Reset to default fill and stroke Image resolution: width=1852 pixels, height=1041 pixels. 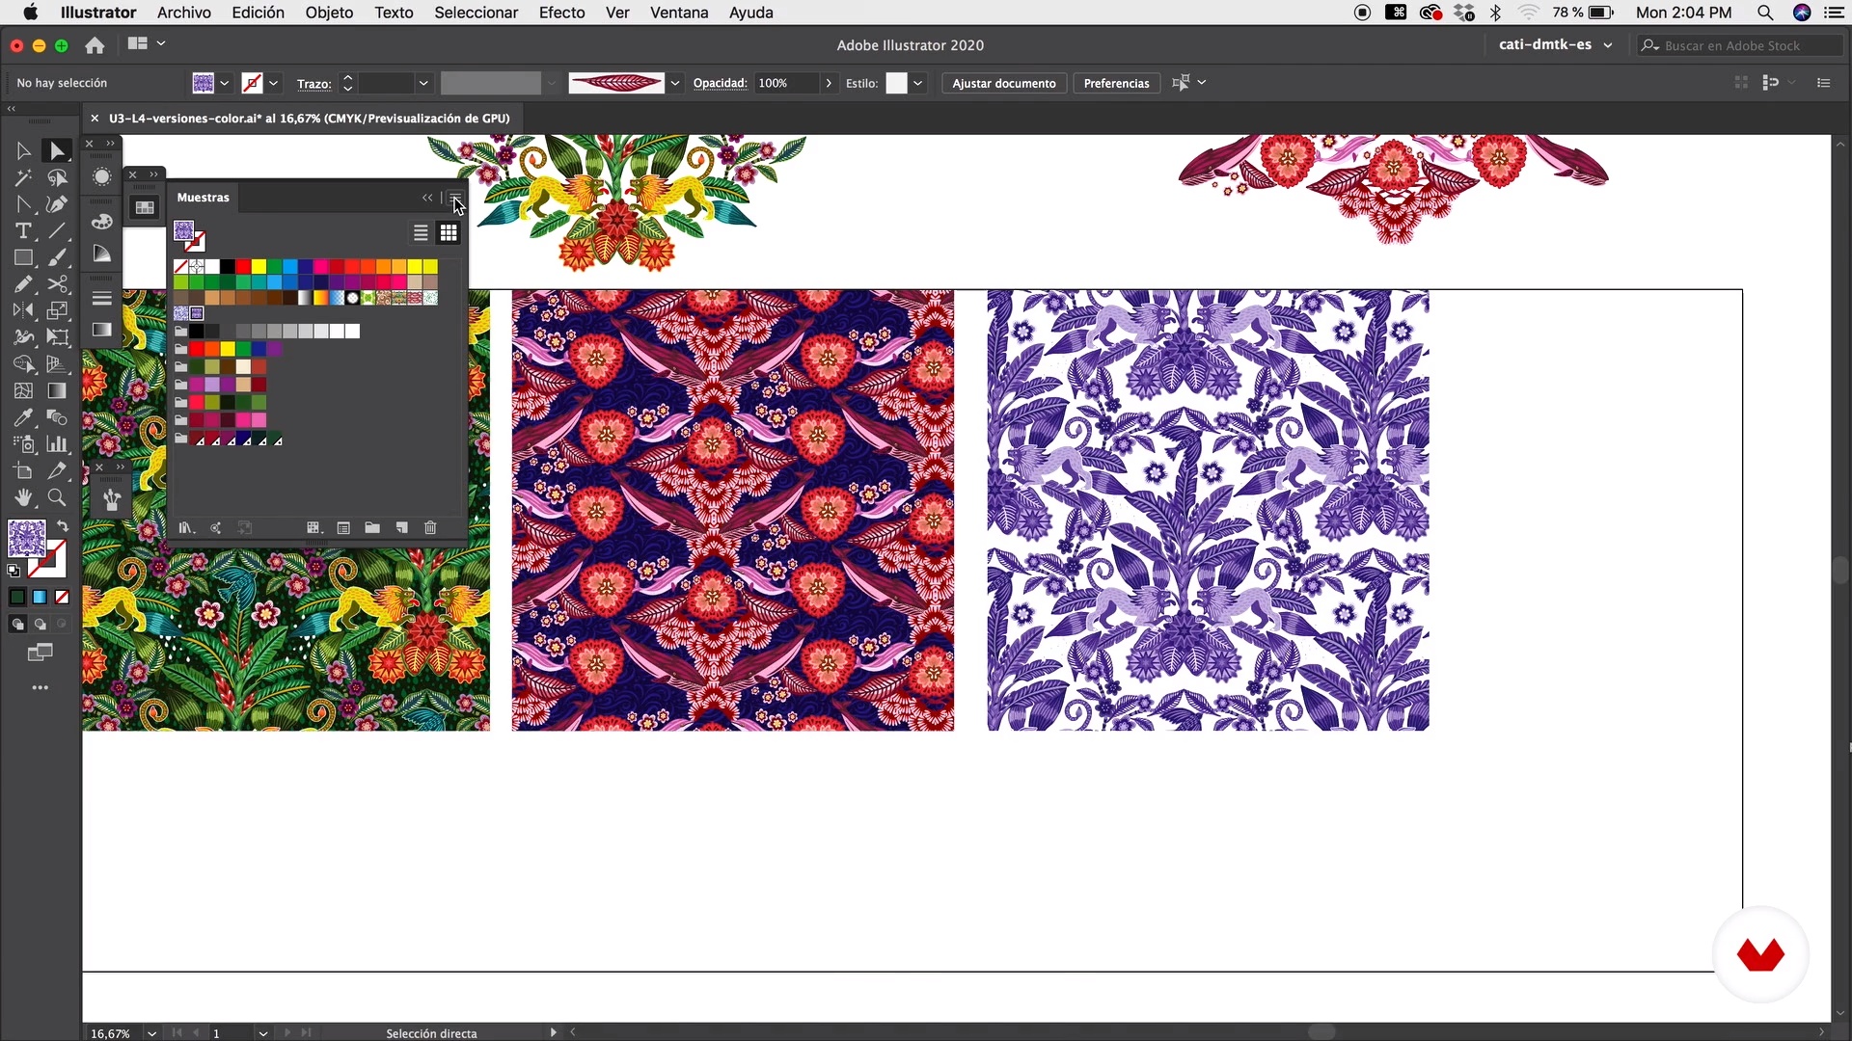(14, 571)
